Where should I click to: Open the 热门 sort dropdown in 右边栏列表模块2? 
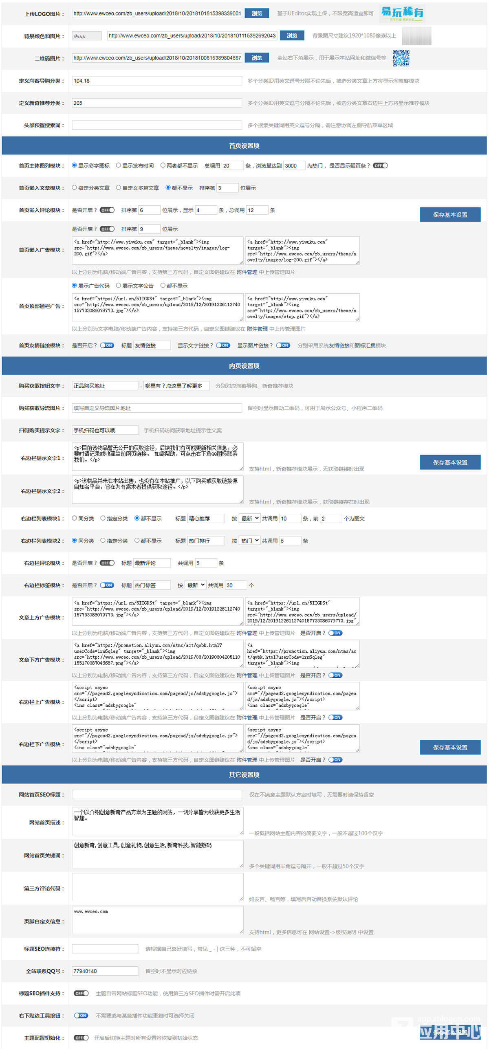[249, 541]
